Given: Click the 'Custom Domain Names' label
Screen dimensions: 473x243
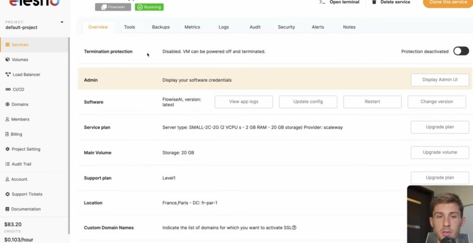Looking at the screenshot, I should click(x=109, y=228).
